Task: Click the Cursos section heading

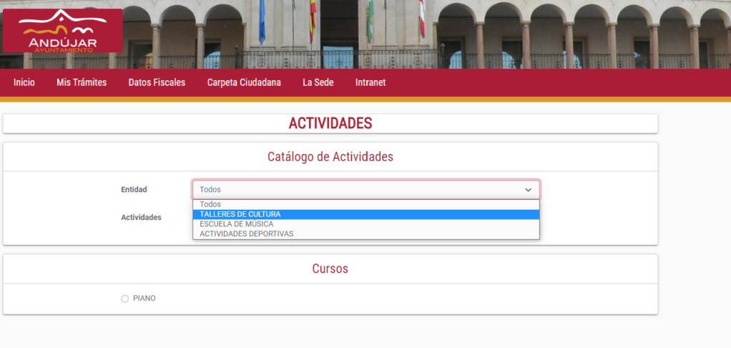Action: pyautogui.click(x=330, y=269)
